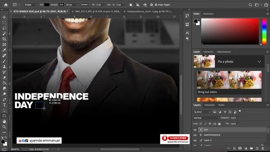Switch to the Adjustments tab
This screenshot has height=152, width=270.
pos(224,52)
